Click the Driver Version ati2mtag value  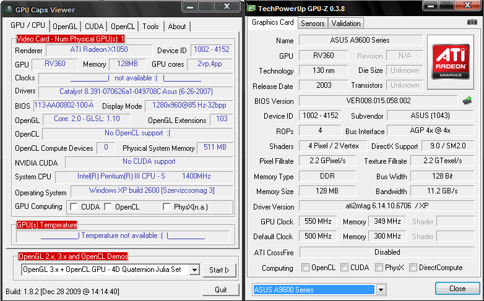tap(386, 206)
